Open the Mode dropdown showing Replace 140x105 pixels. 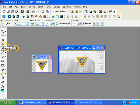point(22,24)
